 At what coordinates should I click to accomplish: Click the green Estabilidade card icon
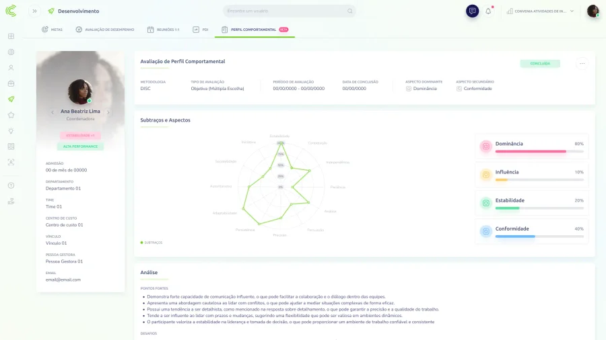(485, 203)
